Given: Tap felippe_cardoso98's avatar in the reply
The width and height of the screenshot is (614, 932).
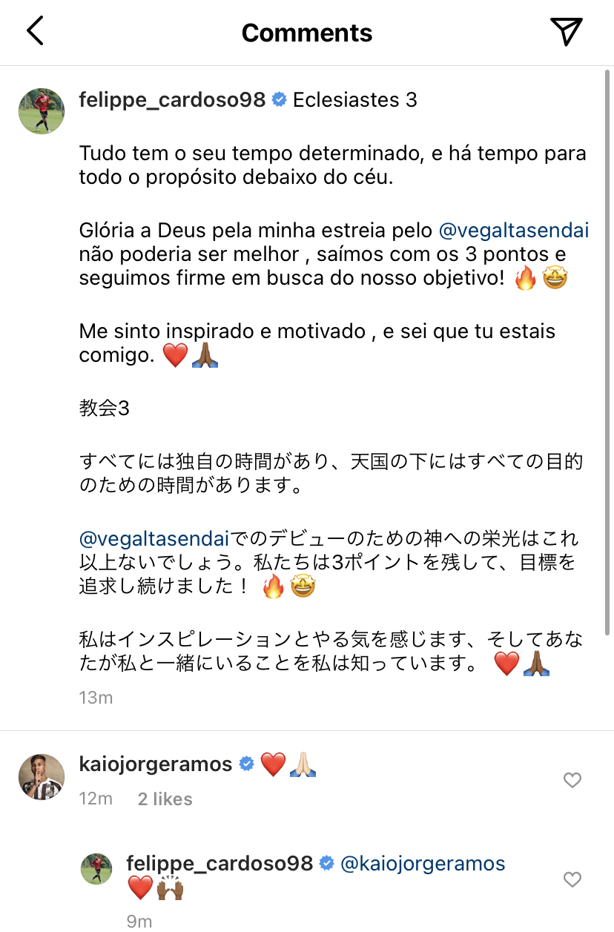Looking at the screenshot, I should (x=96, y=868).
